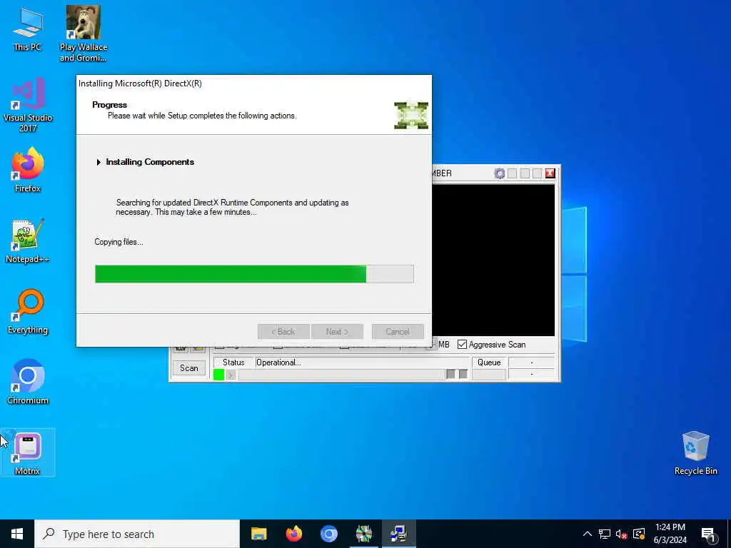Open the network status tray icon

point(605,534)
